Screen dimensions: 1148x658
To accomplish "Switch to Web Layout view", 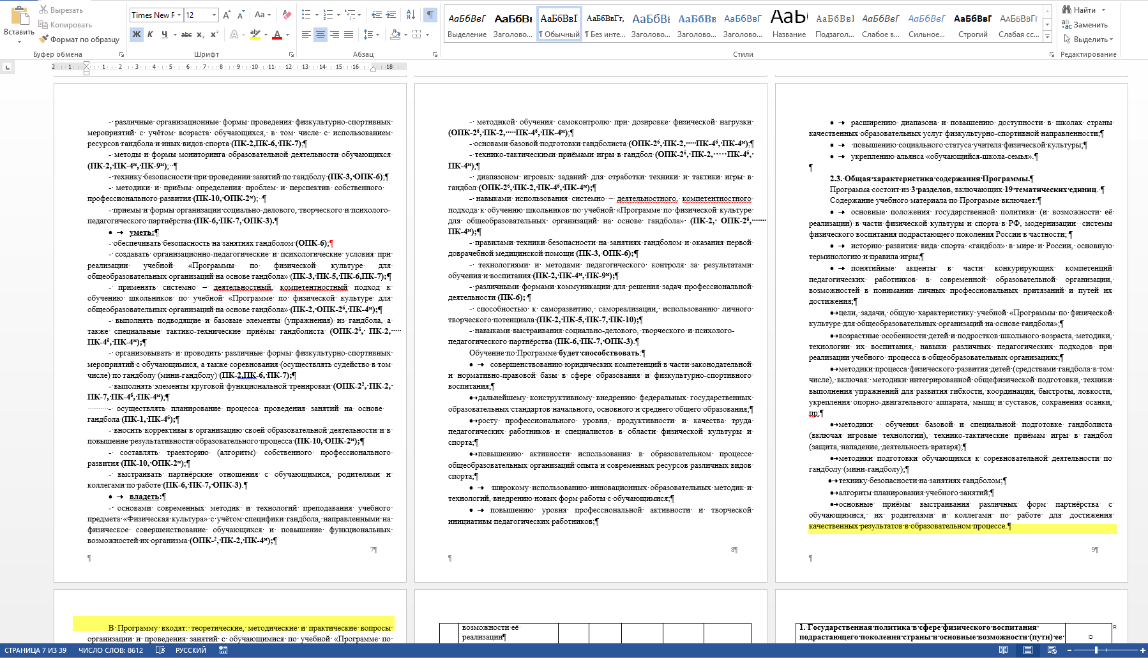I will (1052, 650).
